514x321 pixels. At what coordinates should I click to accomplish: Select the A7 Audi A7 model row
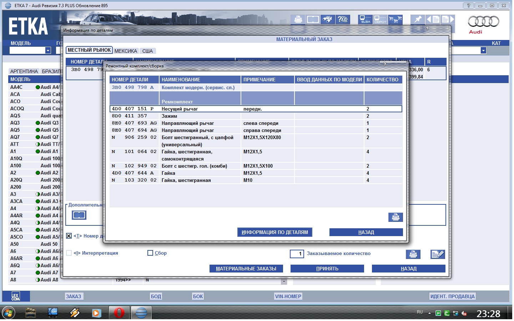click(x=35, y=272)
